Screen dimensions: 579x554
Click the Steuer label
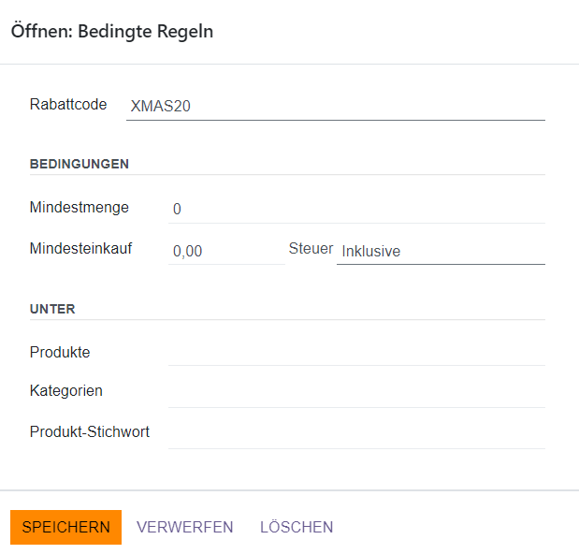[x=311, y=249]
